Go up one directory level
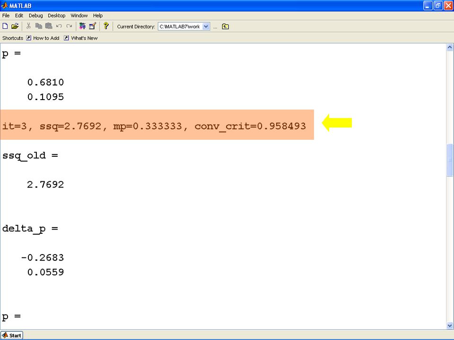Image resolution: width=454 pixels, height=340 pixels. [x=225, y=26]
